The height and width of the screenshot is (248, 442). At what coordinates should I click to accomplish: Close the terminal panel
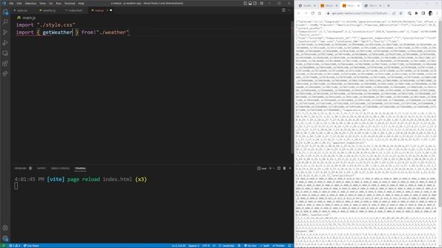[x=290, y=168]
